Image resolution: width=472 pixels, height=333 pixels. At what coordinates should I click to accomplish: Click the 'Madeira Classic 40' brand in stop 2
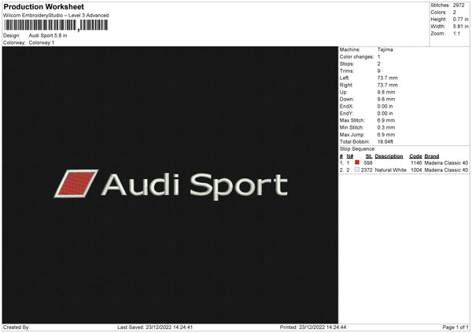tap(446, 170)
